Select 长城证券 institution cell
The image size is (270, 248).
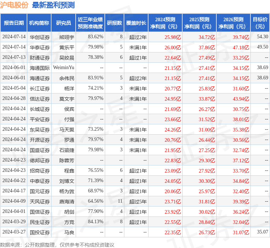pyautogui.click(x=40, y=109)
